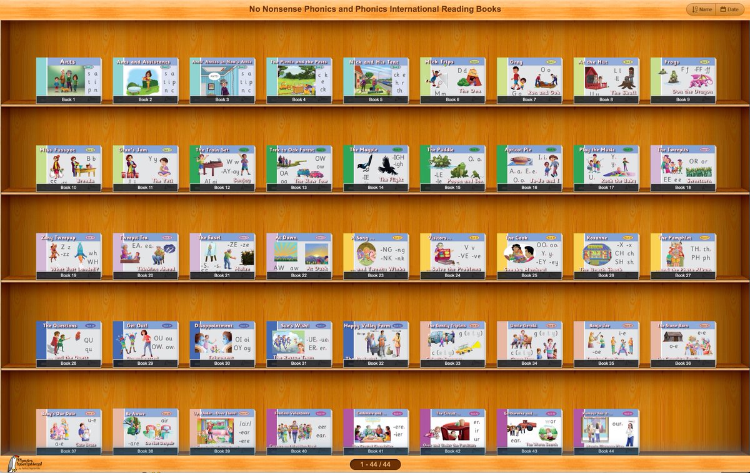Open Book 44 Rumour has it
The width and height of the screenshot is (750, 473).
tap(607, 432)
